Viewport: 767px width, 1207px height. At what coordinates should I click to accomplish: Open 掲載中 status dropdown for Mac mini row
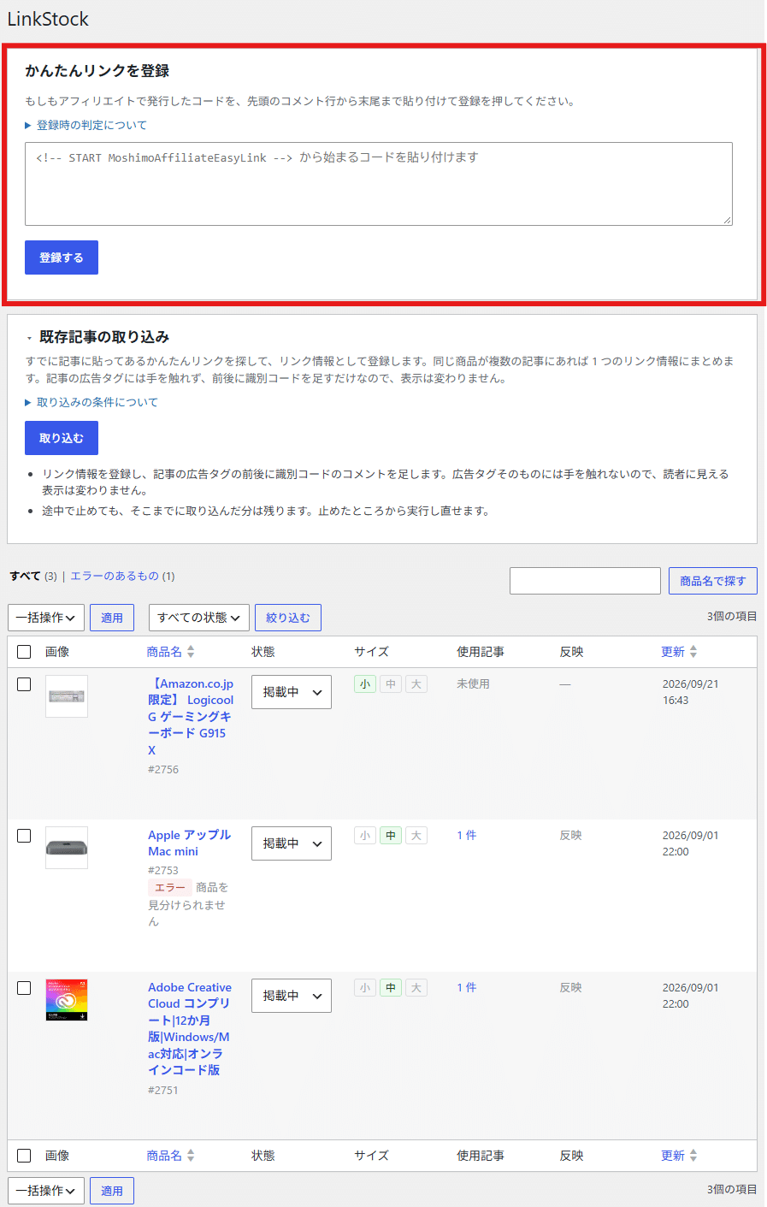coord(292,843)
